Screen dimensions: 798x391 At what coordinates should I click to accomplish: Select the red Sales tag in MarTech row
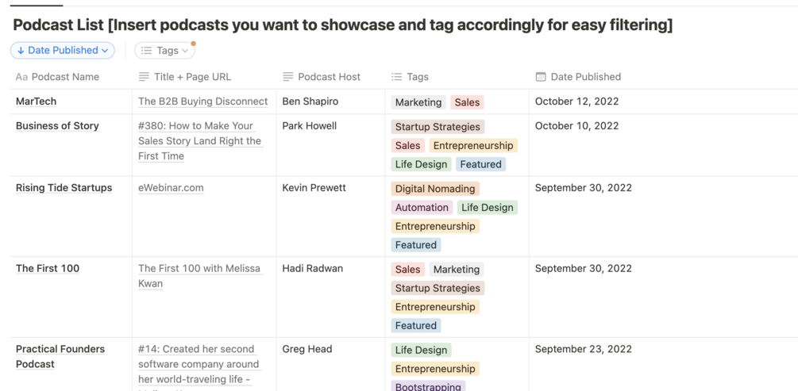467,102
